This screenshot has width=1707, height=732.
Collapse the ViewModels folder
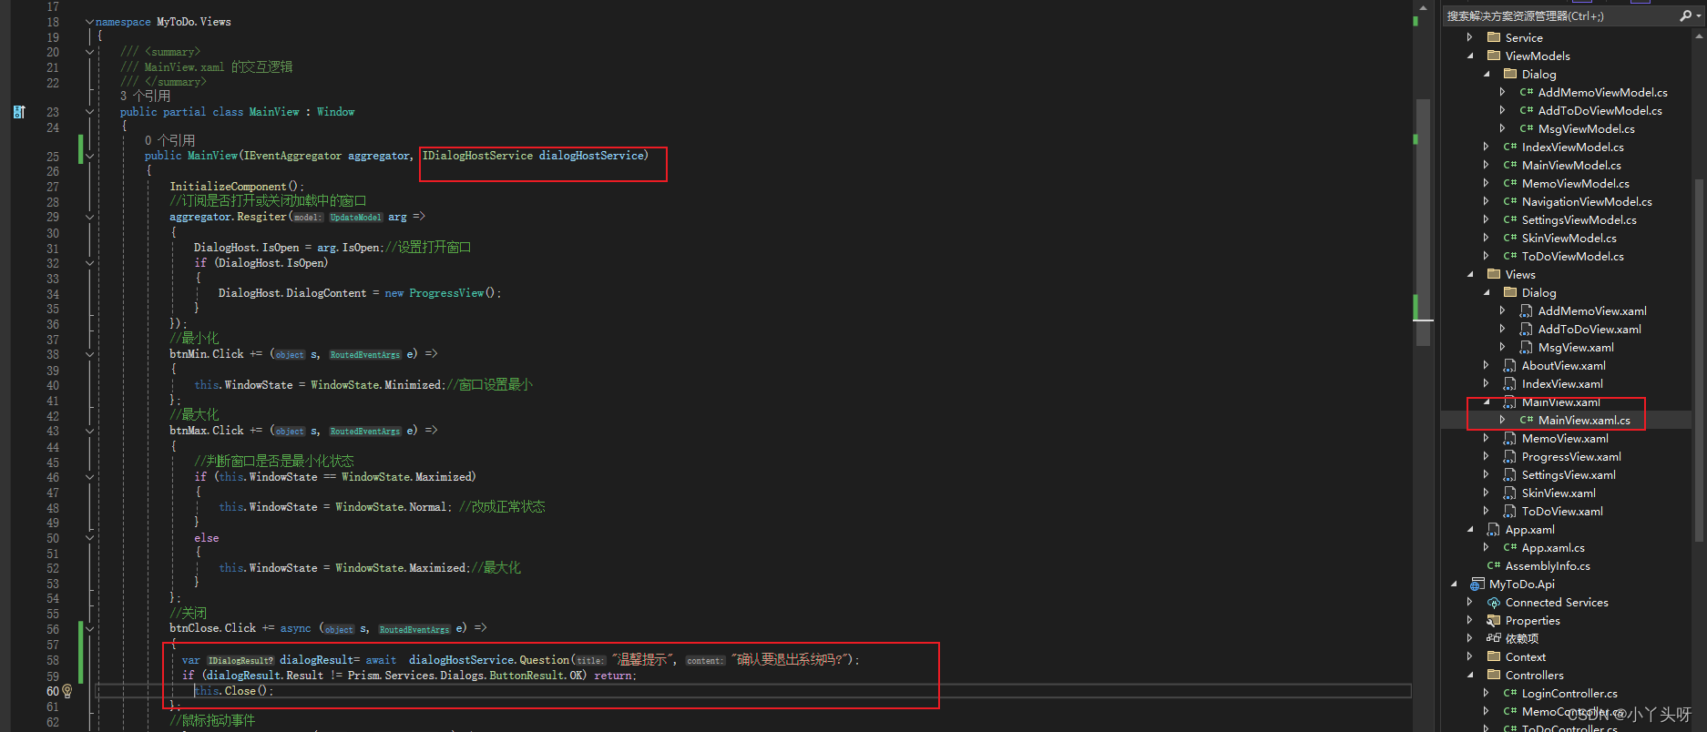(x=1469, y=56)
